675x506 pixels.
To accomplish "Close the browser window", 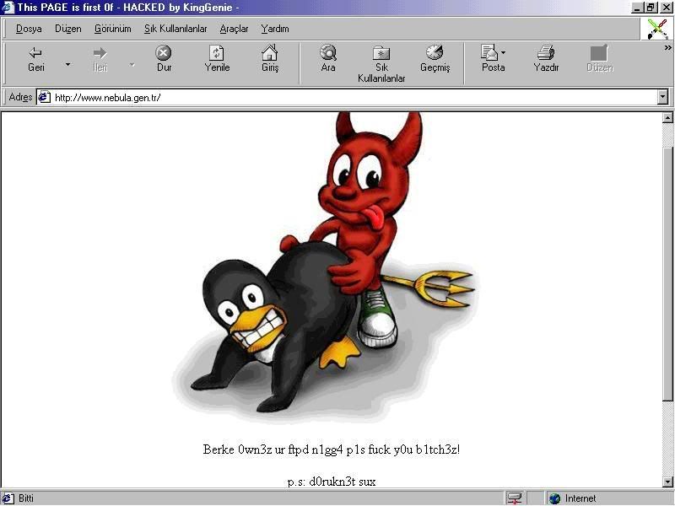I will click(x=666, y=8).
